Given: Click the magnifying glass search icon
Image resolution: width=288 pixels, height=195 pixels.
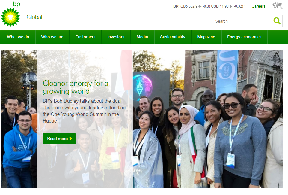Looking at the screenshot, I should pos(277,21).
